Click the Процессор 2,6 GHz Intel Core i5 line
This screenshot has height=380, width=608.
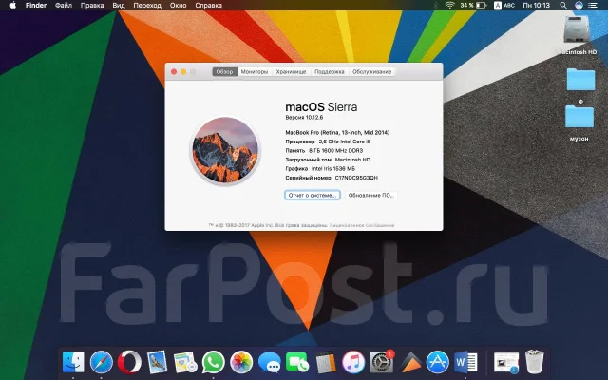(328, 142)
